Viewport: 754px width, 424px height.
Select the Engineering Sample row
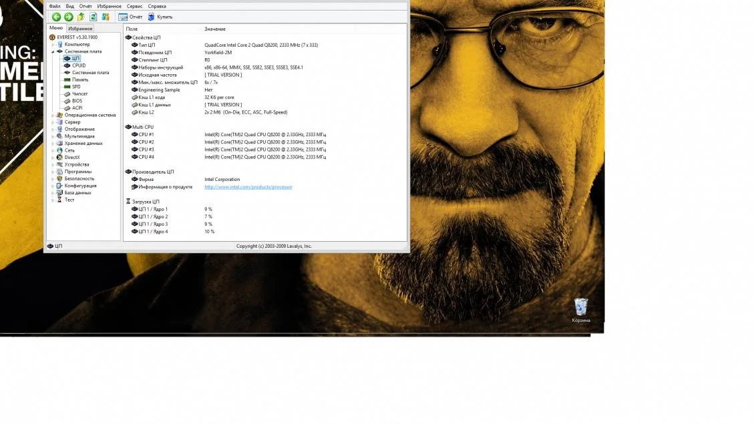(265, 90)
